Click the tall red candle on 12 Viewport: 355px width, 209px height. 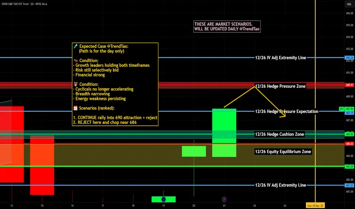tap(12, 144)
